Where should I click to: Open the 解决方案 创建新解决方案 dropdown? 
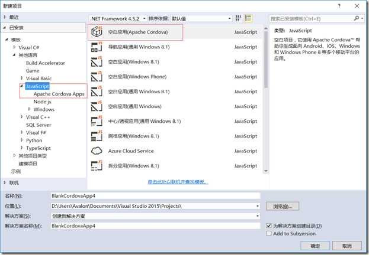click(155, 216)
